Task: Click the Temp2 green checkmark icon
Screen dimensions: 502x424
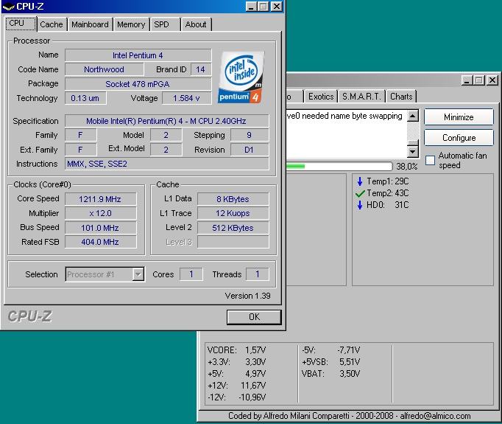Action: (360, 193)
